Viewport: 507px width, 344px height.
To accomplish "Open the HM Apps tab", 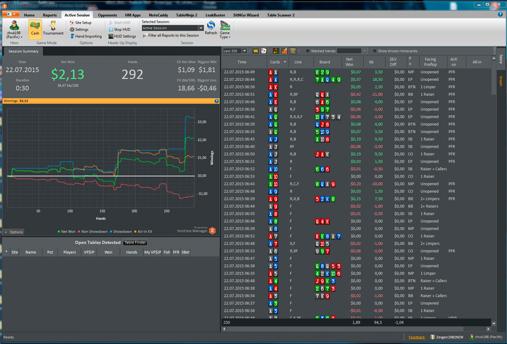I will point(133,15).
